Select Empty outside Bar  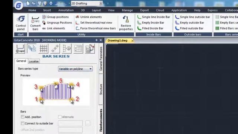coord(190,23)
